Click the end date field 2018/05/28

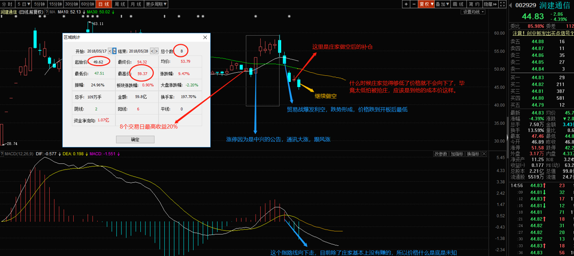point(139,51)
